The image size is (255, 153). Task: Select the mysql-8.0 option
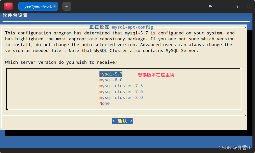(111, 80)
